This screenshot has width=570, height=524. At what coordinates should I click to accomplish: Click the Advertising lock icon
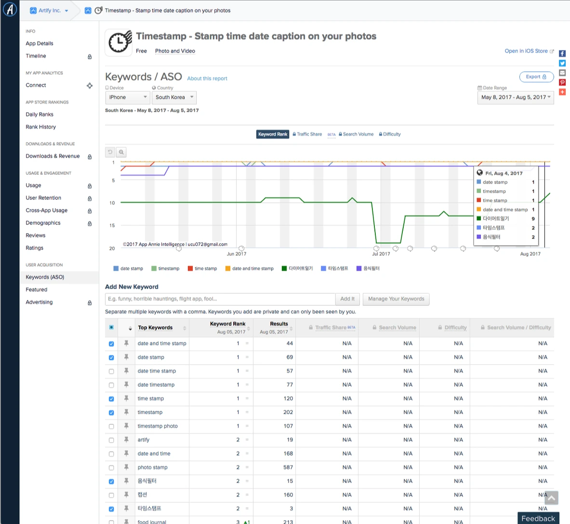(x=90, y=303)
